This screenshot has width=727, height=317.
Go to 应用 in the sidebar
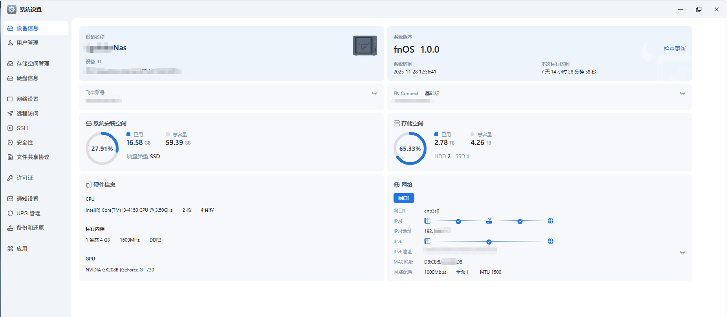tap(36, 249)
